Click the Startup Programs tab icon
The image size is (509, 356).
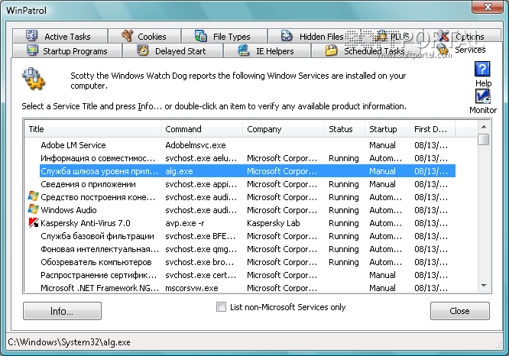coord(32,50)
